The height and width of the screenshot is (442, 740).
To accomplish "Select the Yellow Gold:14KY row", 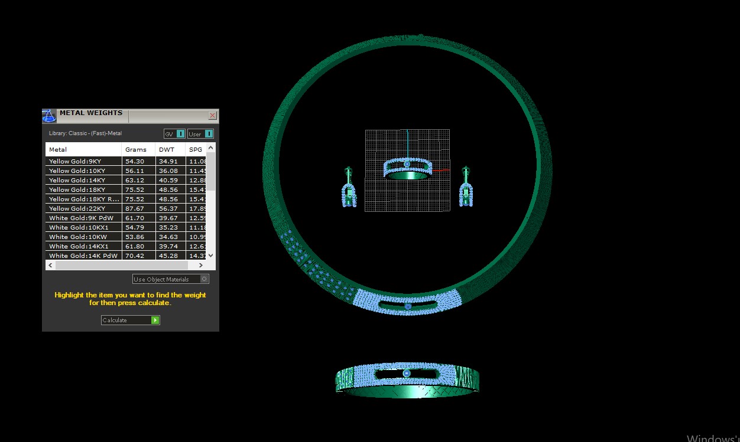I will pyautogui.click(x=126, y=180).
